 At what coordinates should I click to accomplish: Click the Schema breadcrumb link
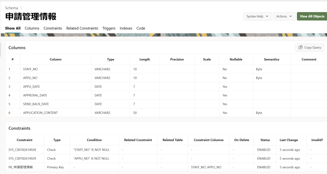pyautogui.click(x=11, y=8)
